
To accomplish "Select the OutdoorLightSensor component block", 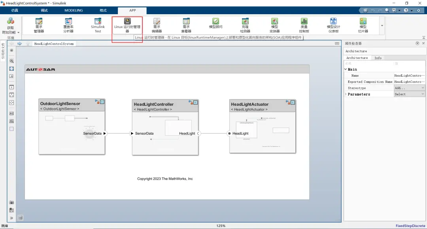I will 72,127.
